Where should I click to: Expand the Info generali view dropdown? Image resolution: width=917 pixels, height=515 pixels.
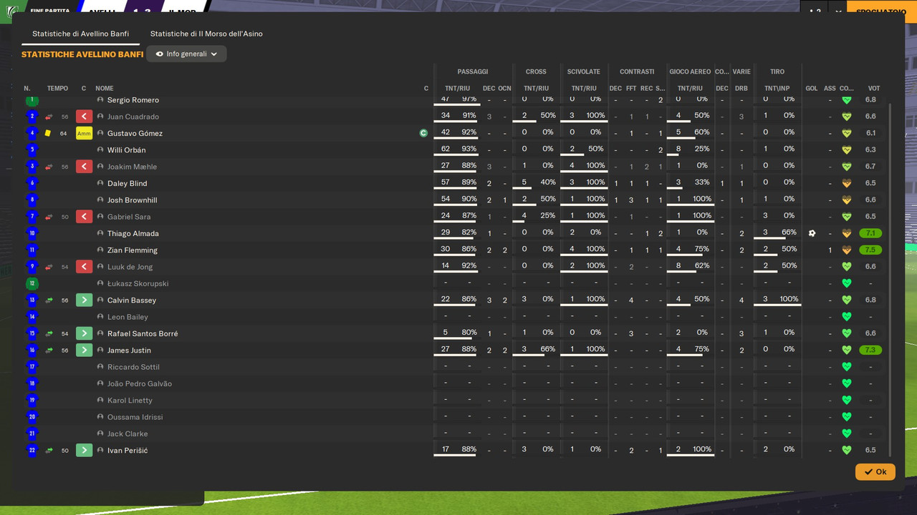point(186,54)
